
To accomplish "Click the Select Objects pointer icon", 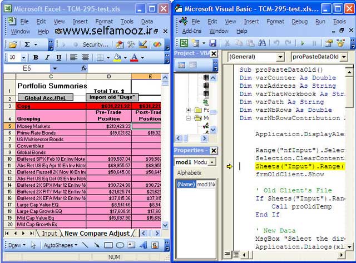I will pyautogui.click(x=33, y=245).
